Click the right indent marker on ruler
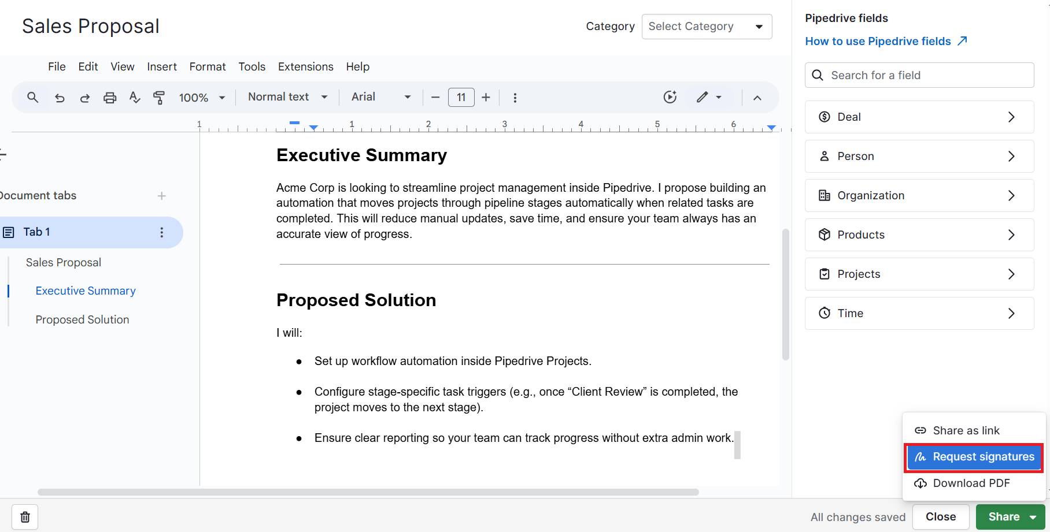This screenshot has height=532, width=1050. [x=771, y=127]
